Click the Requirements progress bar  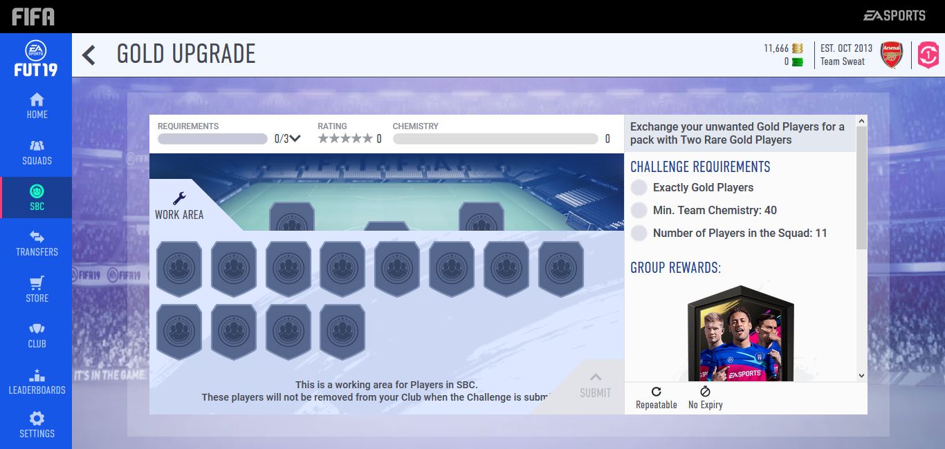212,139
